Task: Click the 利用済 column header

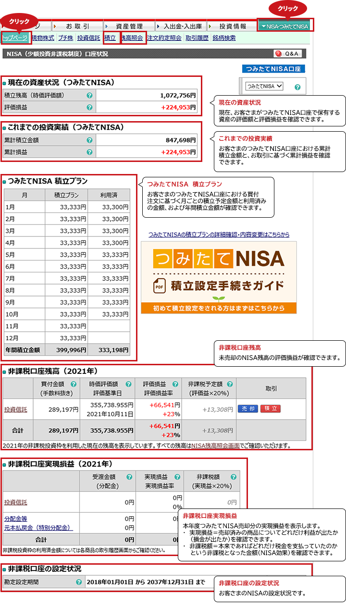Action: pyautogui.click(x=109, y=195)
